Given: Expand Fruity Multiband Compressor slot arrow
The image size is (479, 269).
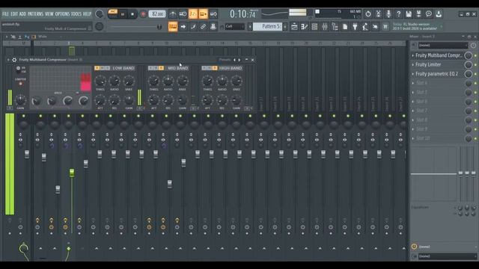Looking at the screenshot, I should point(413,55).
